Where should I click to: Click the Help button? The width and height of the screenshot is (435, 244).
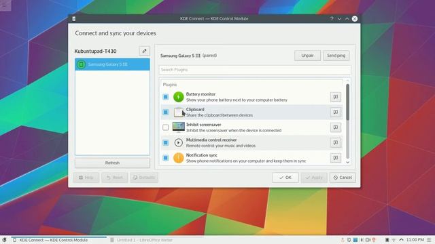click(86, 178)
